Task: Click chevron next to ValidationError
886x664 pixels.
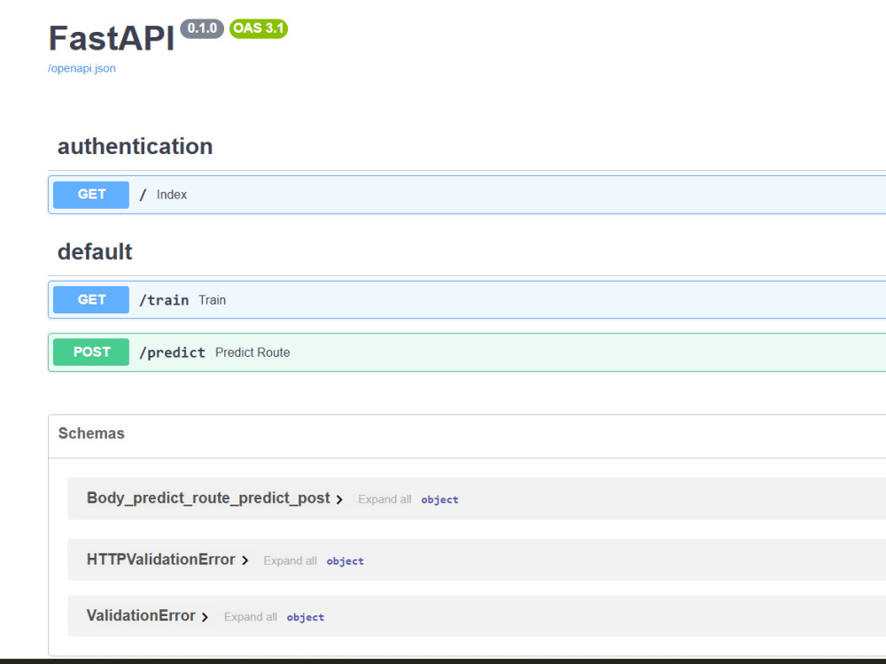Action: [x=205, y=617]
